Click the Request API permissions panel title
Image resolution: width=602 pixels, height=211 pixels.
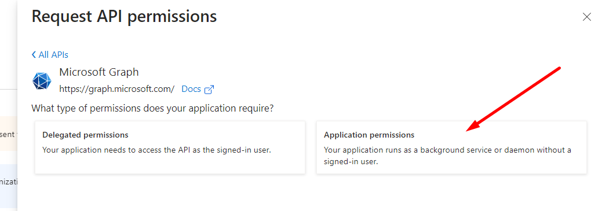124,17
